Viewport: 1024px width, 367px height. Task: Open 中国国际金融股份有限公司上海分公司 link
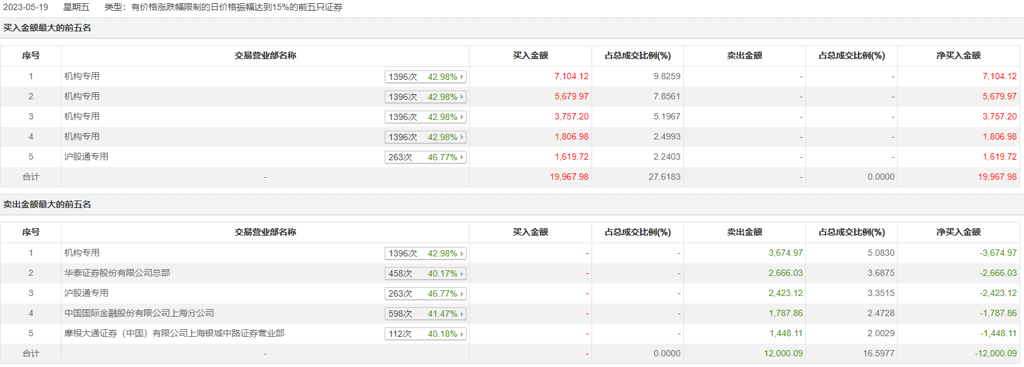coord(139,313)
